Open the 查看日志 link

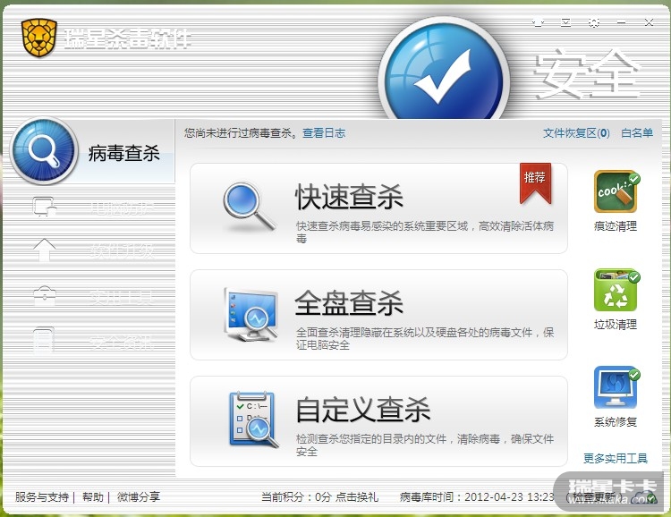click(x=324, y=133)
